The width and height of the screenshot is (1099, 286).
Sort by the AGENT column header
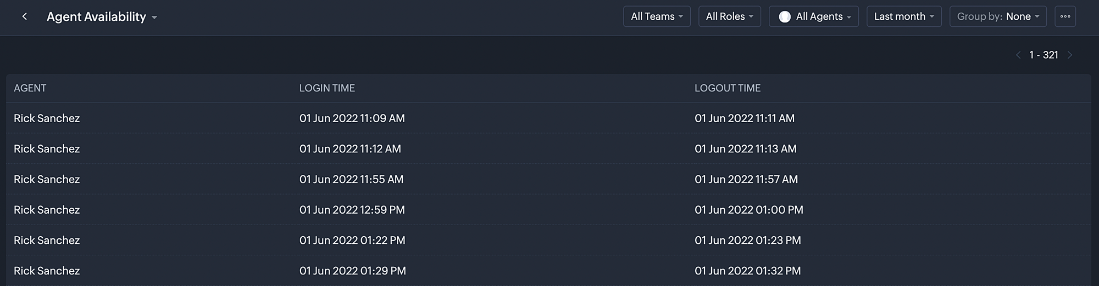[30, 88]
